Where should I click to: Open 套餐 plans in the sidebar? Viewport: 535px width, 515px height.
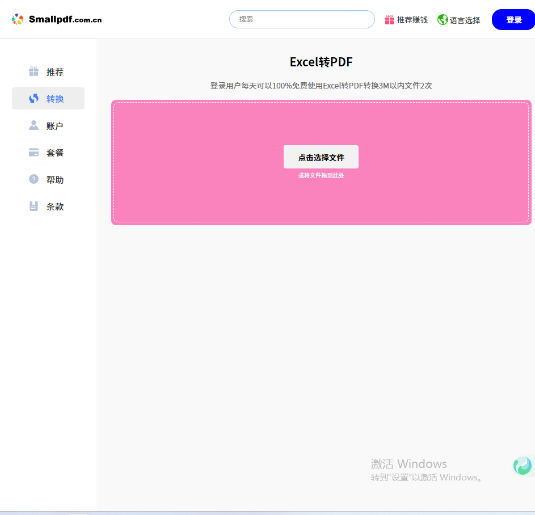pyautogui.click(x=48, y=153)
